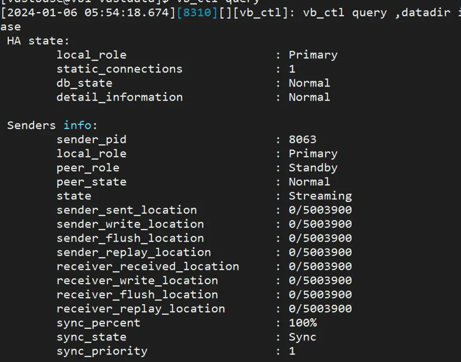Click the sender_flush_location label

[130, 238]
